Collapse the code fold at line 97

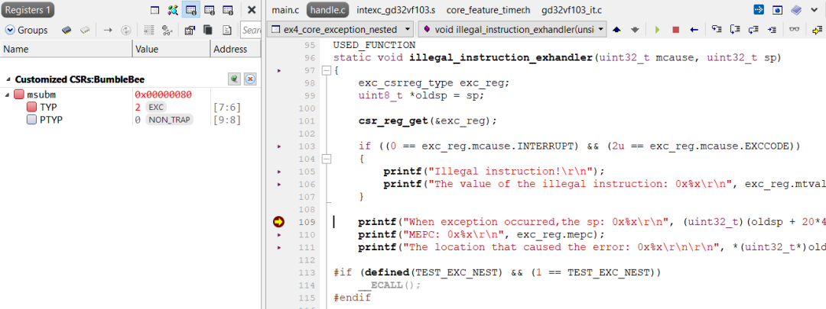[x=327, y=70]
